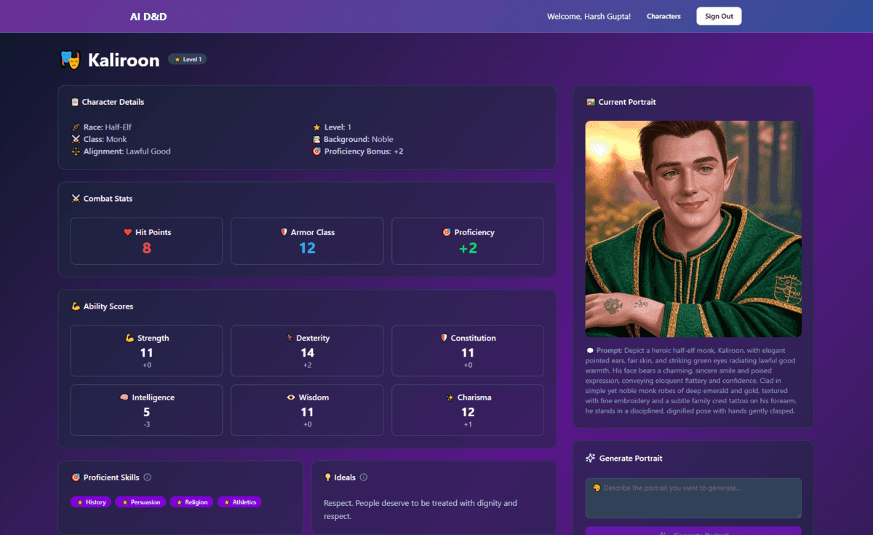The height and width of the screenshot is (535, 873).
Task: Click the crossed swords Combat Stats icon
Action: tap(76, 199)
